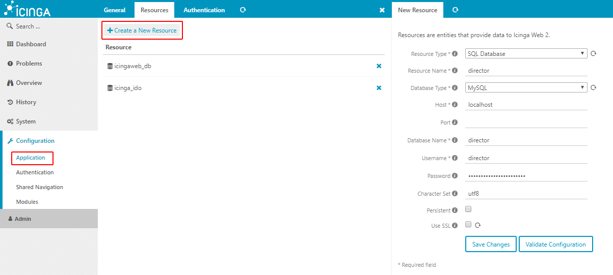This screenshot has width=613, height=275.
Task: Click the Character Set input field
Action: point(526,194)
